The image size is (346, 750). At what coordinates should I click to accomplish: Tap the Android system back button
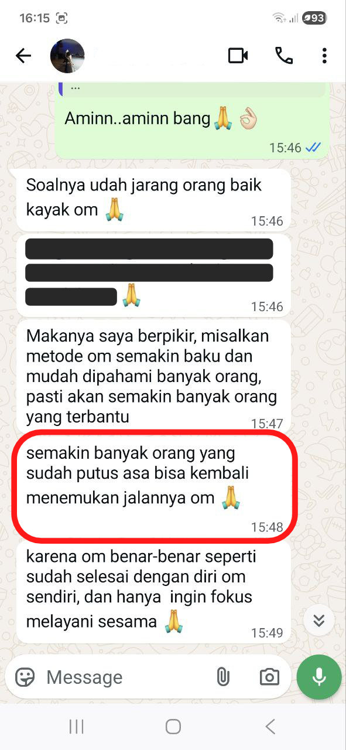point(270,727)
